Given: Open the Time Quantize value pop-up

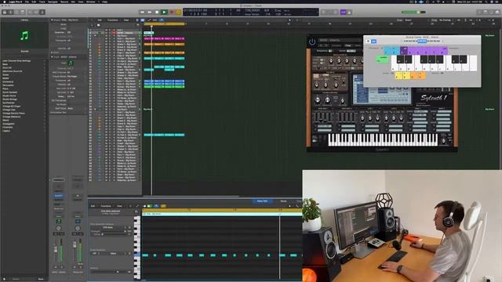Looking at the screenshot, I should pos(109,228).
